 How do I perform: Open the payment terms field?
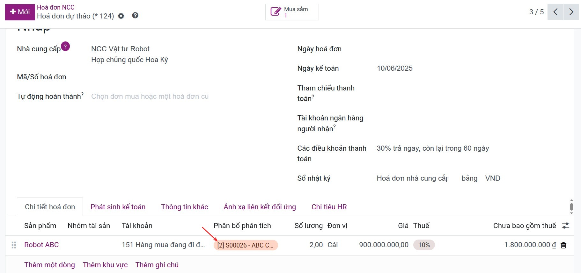433,148
